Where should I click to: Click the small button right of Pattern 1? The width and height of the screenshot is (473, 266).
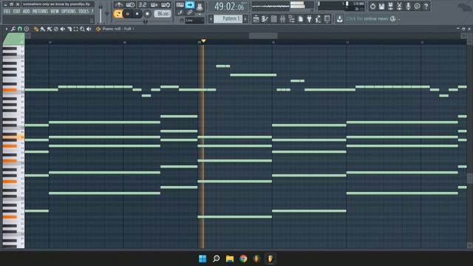(245, 19)
